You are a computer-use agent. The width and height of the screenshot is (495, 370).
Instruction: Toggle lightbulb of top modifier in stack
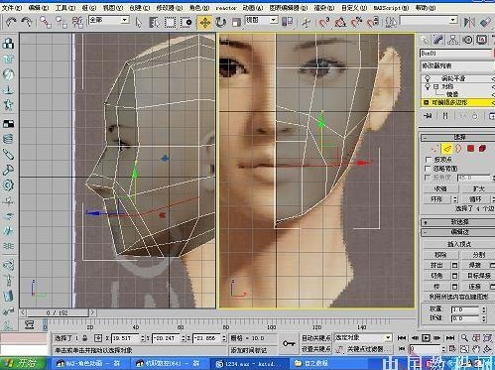pos(428,78)
